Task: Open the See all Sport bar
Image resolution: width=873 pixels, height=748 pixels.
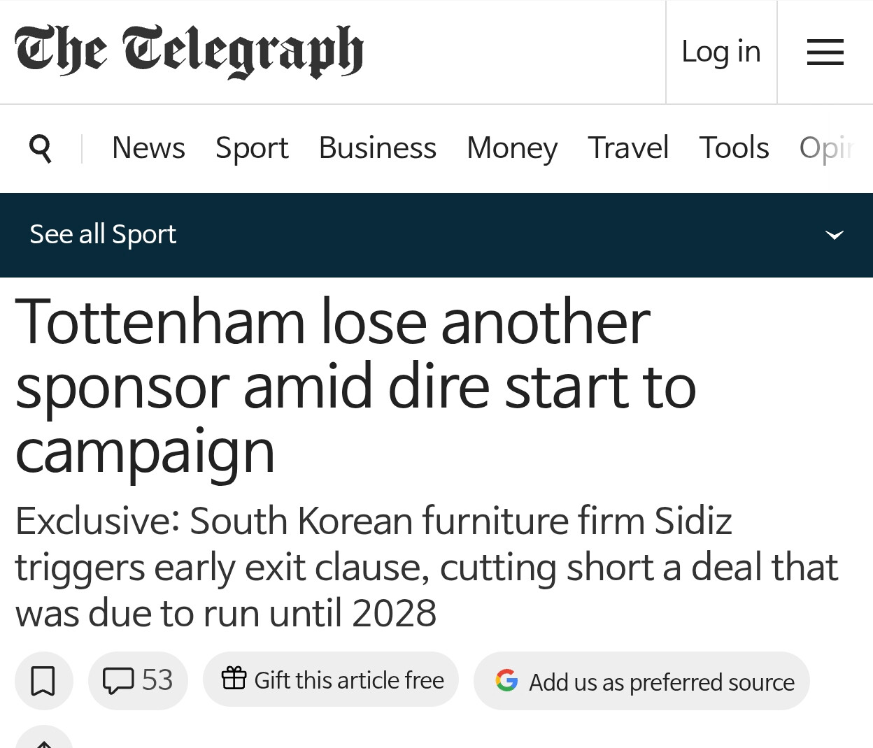Action: point(436,235)
